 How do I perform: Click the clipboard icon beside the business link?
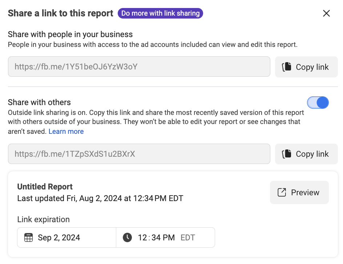(x=287, y=67)
